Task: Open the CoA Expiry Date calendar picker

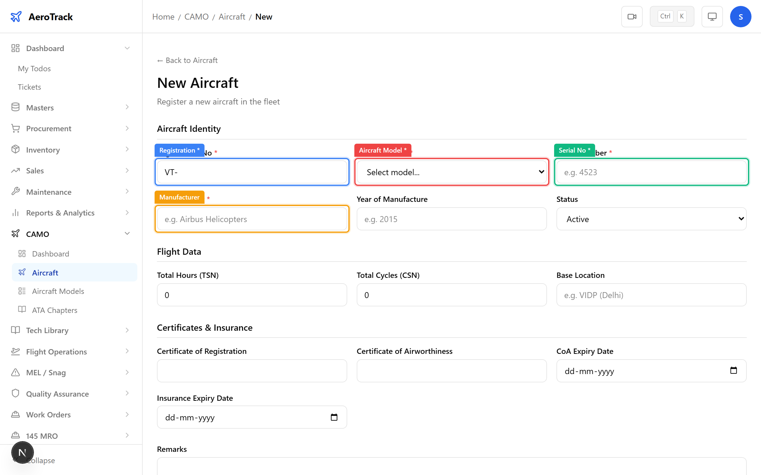Action: 734,371
